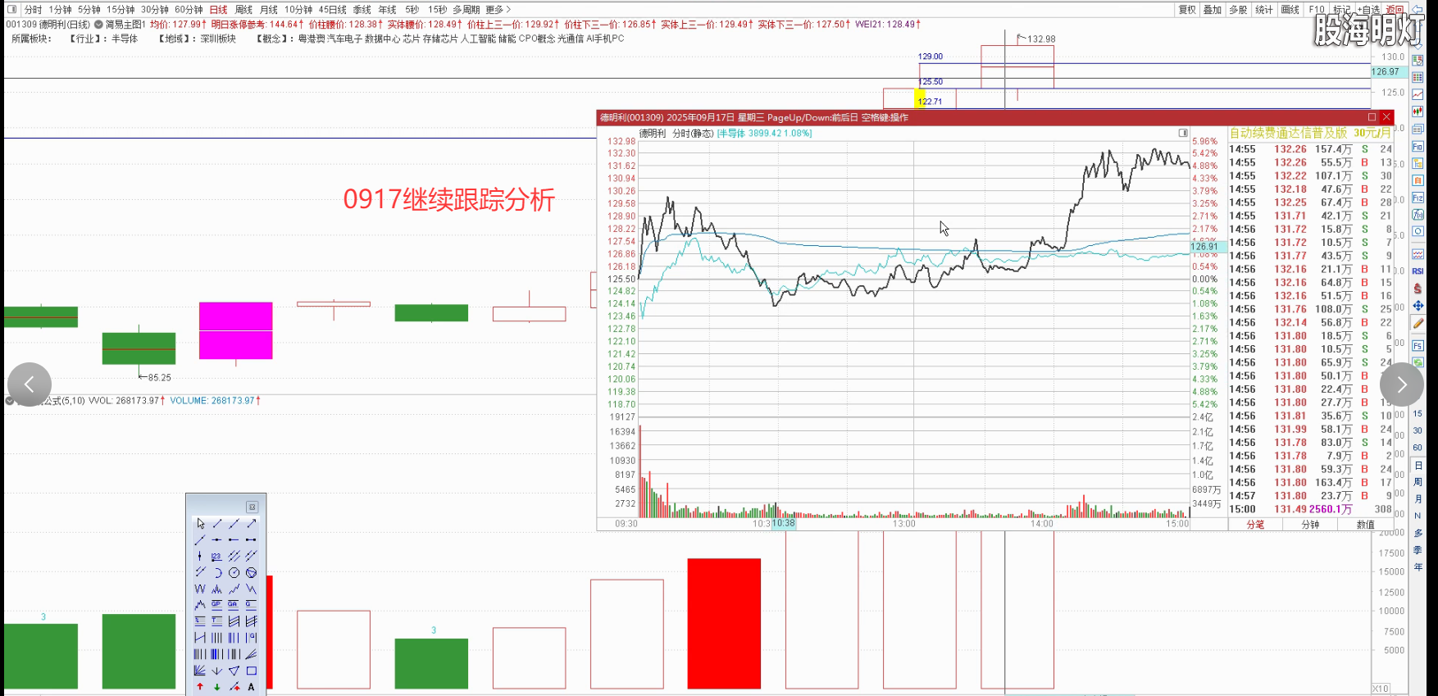Click the magenta candlestick on the chart
Image resolution: width=1438 pixels, height=696 pixels.
[235, 330]
